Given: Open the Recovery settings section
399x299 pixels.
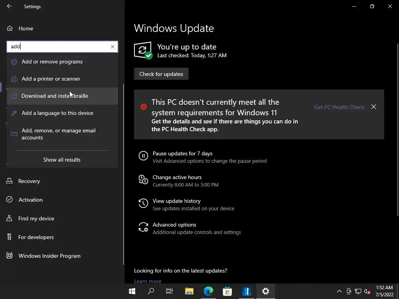Looking at the screenshot, I should coord(29,181).
